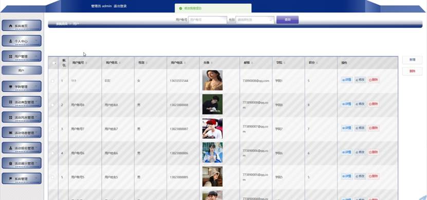Expand the 学院管理 menu arrow
This screenshot has height=200, width=427.
tap(36, 86)
